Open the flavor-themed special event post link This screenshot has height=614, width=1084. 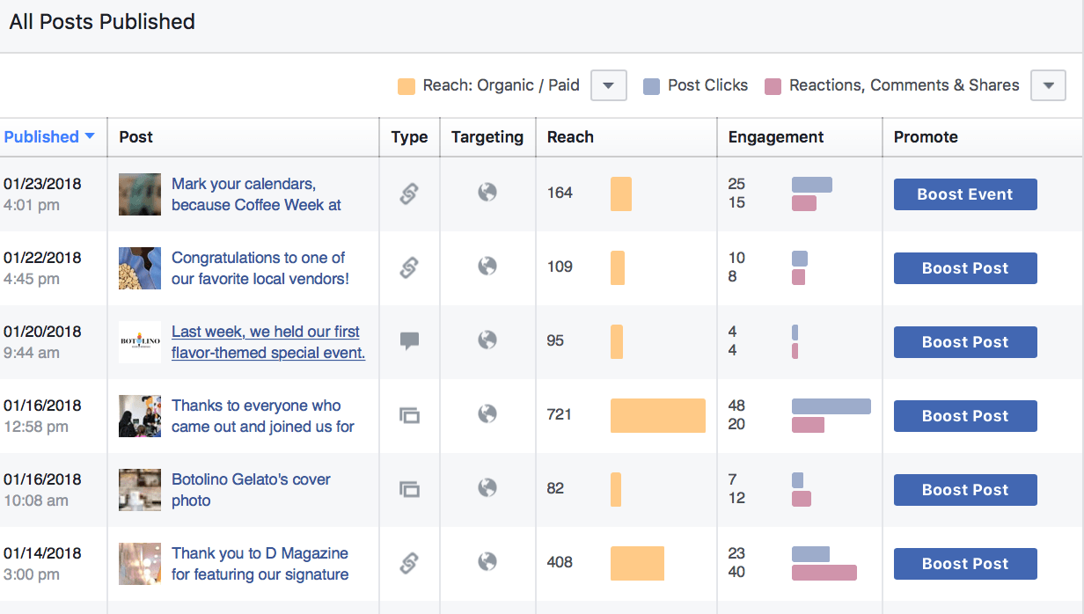point(267,342)
